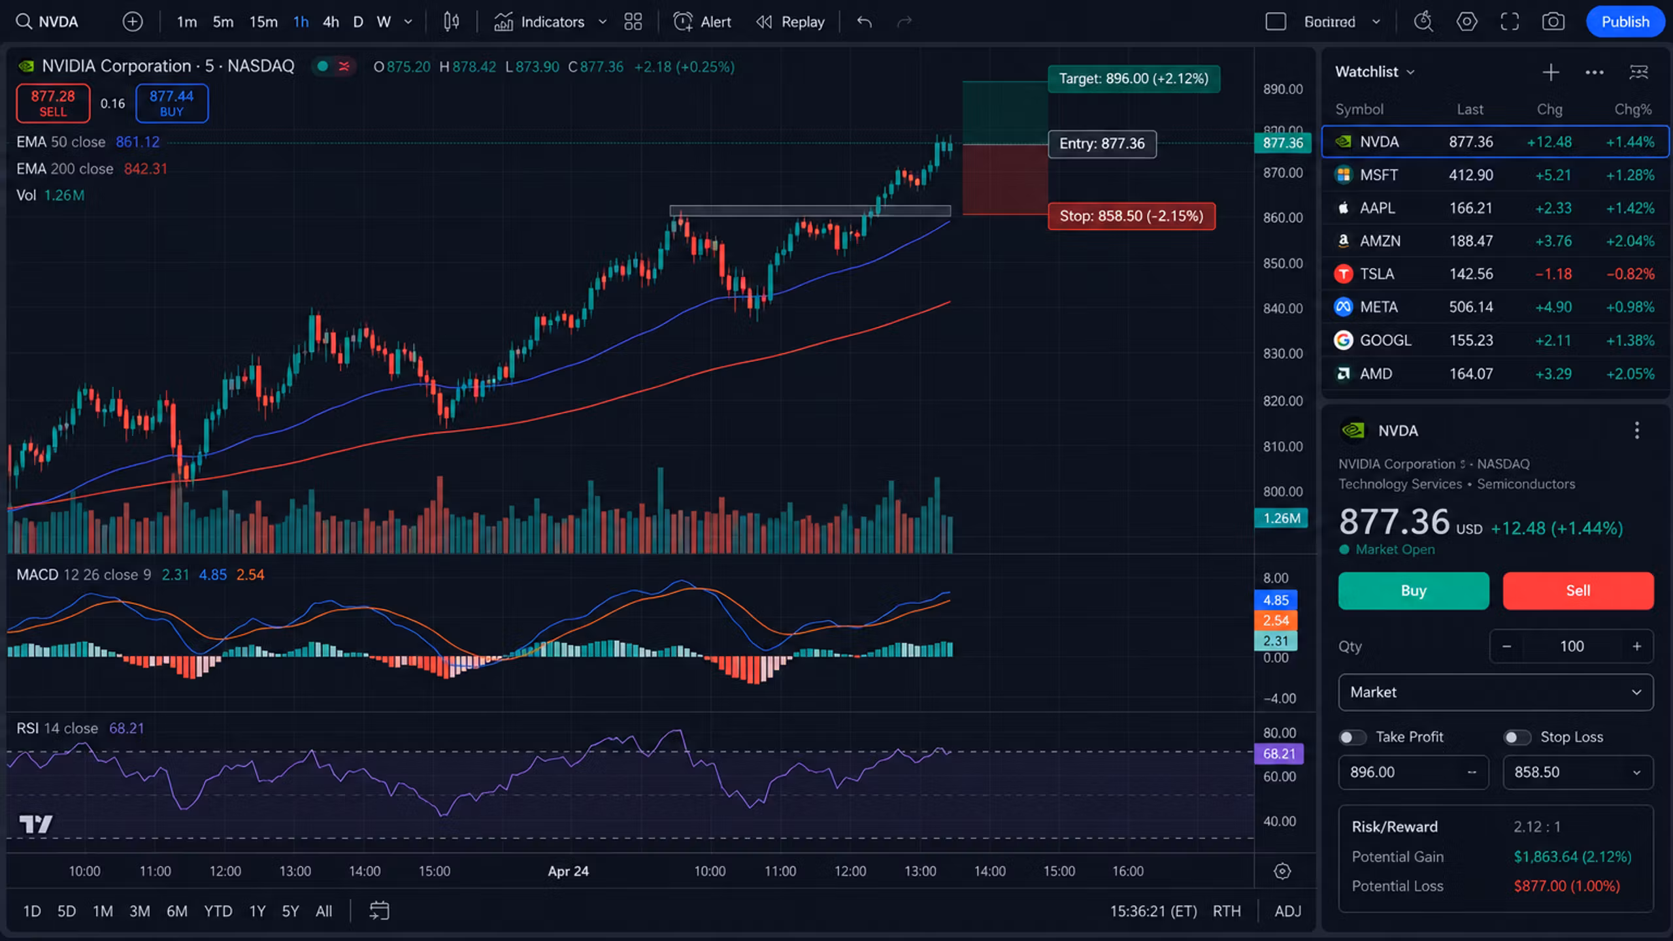
Task: Open the NVDA symbol search
Action: tap(47, 22)
